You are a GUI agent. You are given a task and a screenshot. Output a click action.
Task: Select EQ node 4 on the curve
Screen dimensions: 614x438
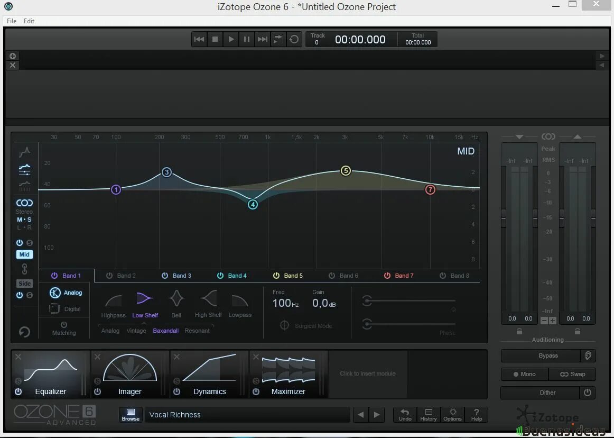(253, 204)
